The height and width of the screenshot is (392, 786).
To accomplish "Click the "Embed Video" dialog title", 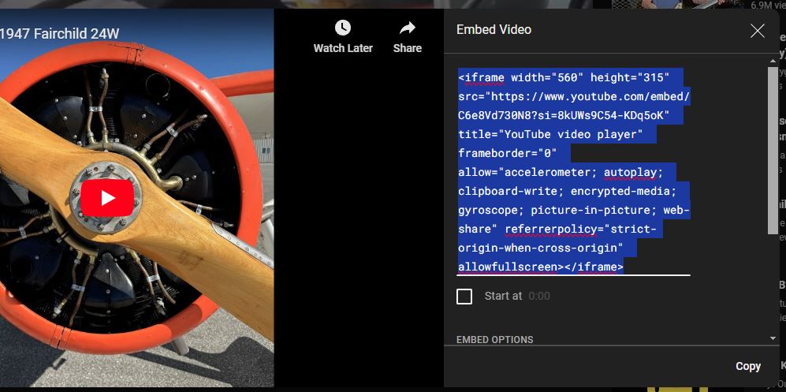I will (494, 30).
